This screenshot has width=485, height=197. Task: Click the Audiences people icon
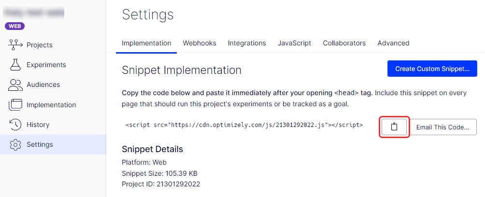(15, 84)
